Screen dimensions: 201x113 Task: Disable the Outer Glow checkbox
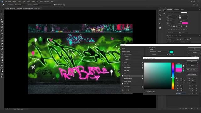[x=123, y=84]
